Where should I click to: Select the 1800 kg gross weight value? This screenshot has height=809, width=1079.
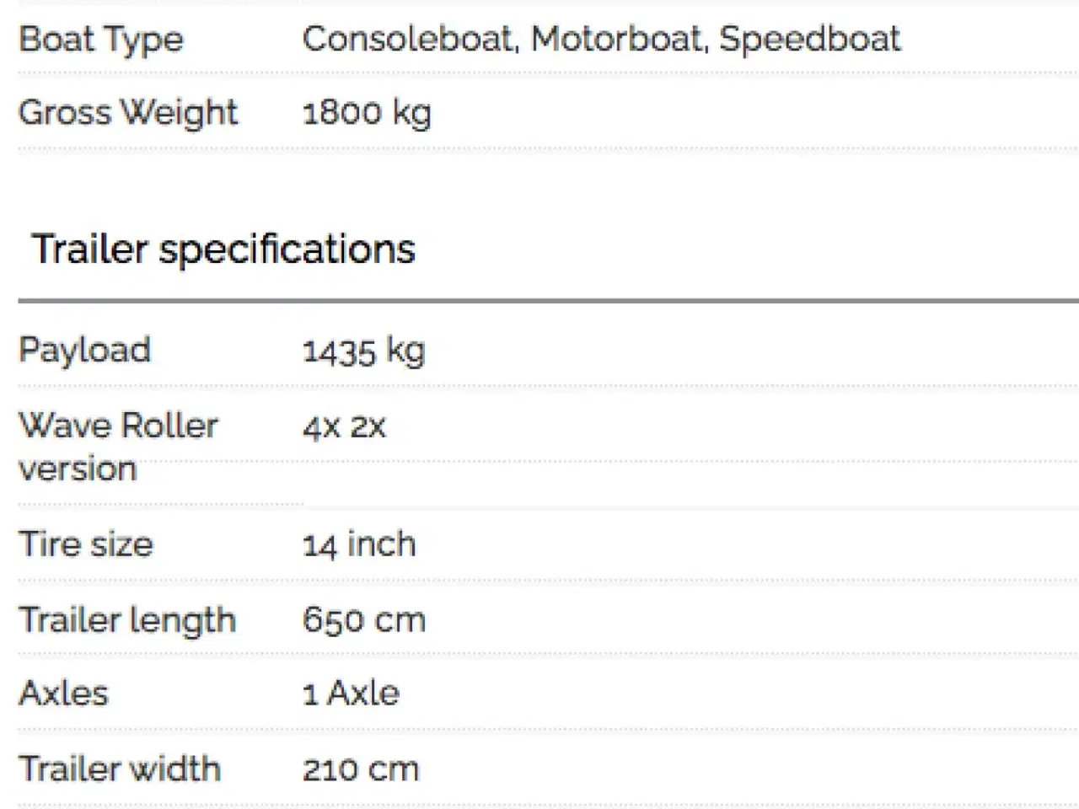(x=367, y=114)
